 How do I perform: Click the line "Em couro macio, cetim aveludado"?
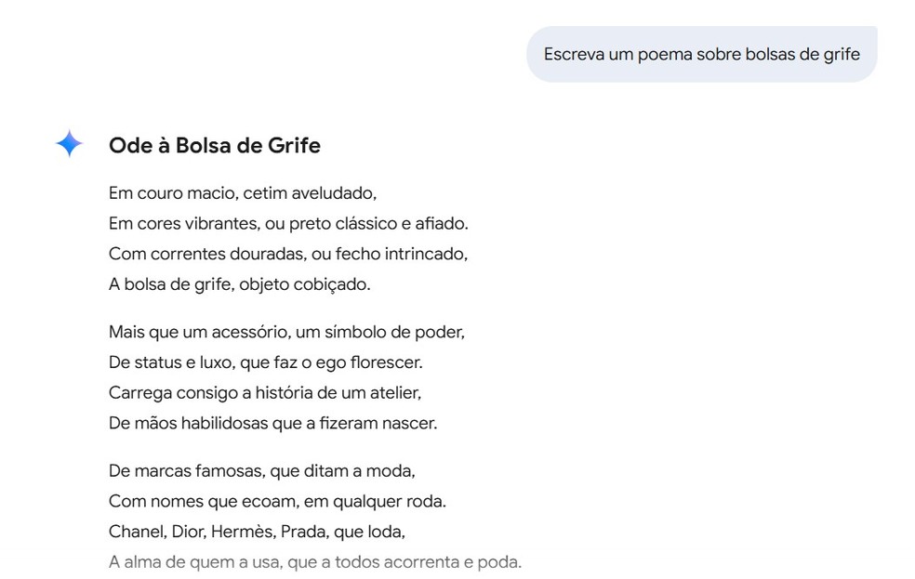243,194
